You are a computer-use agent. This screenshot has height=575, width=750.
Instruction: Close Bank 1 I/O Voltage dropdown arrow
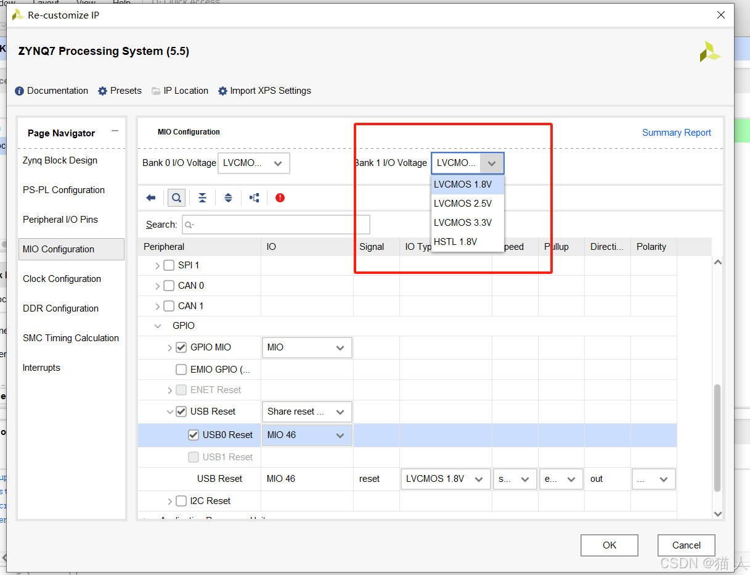(x=492, y=163)
